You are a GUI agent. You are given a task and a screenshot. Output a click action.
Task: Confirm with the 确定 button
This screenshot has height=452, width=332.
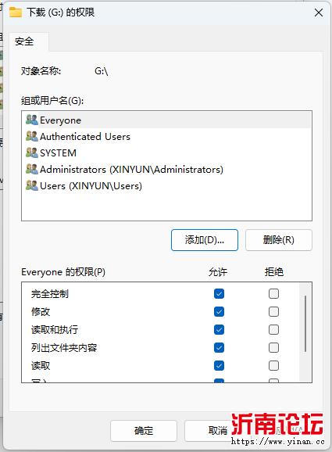144,431
